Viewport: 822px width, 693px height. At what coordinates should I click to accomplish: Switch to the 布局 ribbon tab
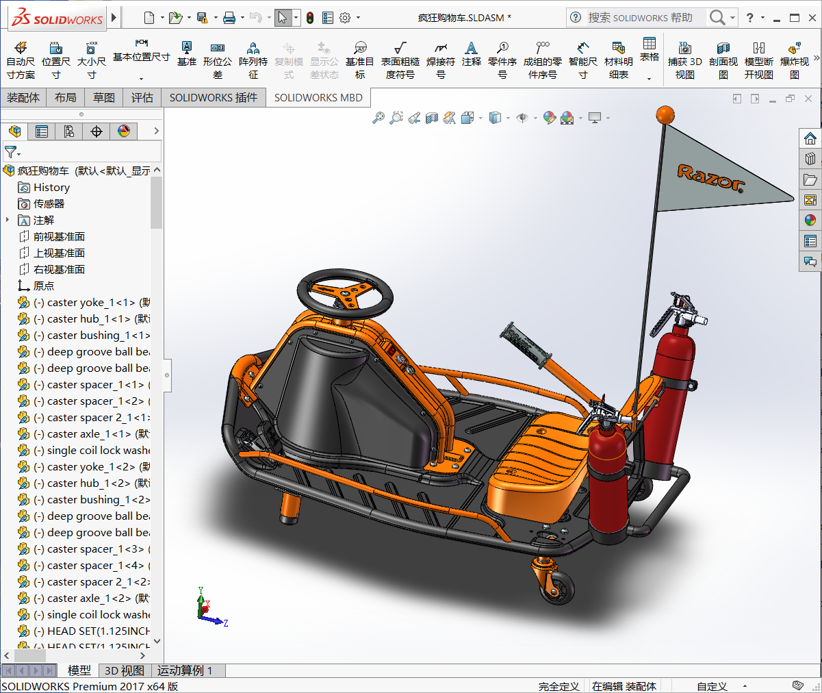coord(66,98)
